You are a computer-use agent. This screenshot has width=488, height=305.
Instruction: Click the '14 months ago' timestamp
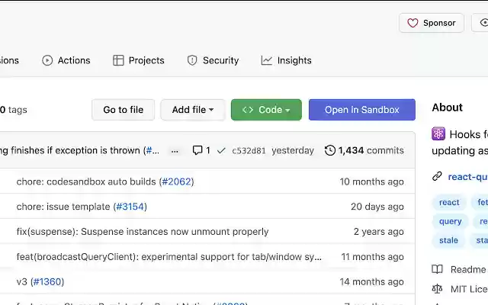pyautogui.click(x=371, y=281)
